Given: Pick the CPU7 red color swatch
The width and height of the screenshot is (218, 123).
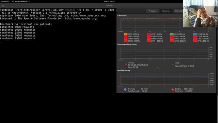Looking at the screenshot, I should [x=172, y=37].
